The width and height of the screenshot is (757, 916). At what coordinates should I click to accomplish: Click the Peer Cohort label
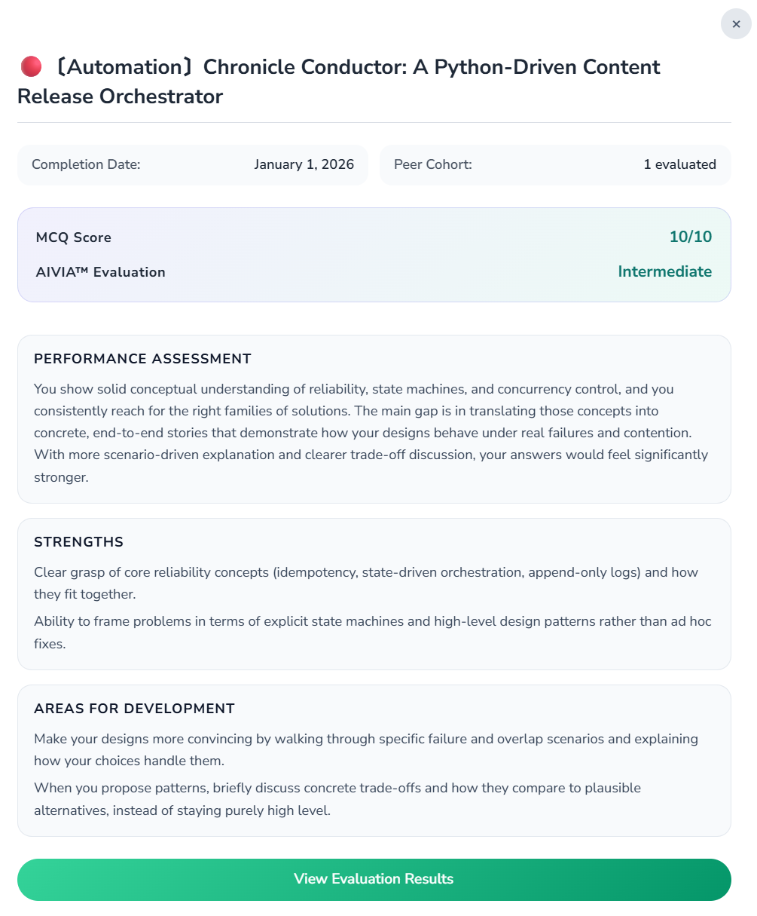(x=432, y=164)
